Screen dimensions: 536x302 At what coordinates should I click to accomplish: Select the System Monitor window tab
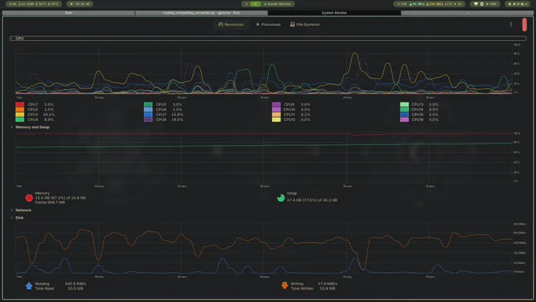point(334,13)
